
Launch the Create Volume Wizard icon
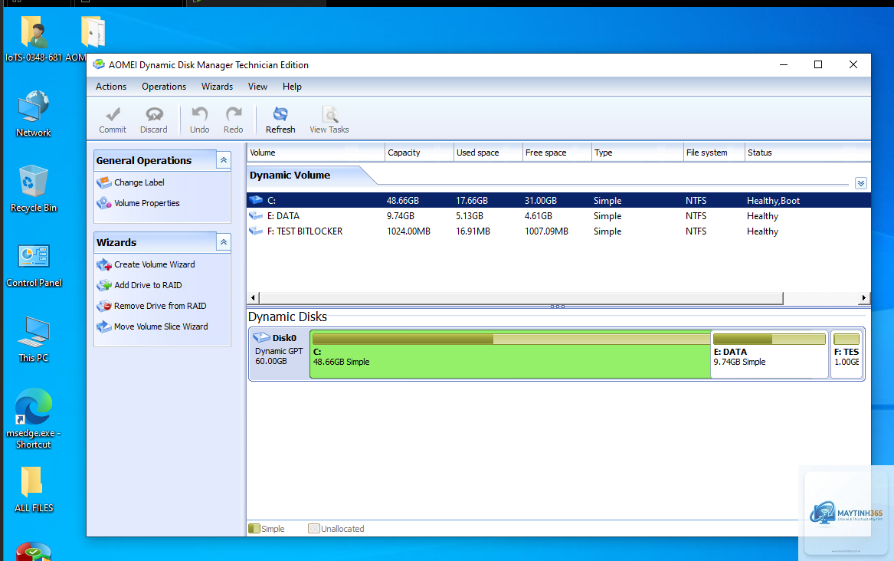103,264
